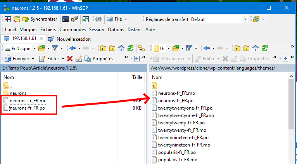Image resolution: width=297 pixels, height=164 pixels.
Task: Toggle the local directory tree icon
Action: pyautogui.click(x=142, y=49)
